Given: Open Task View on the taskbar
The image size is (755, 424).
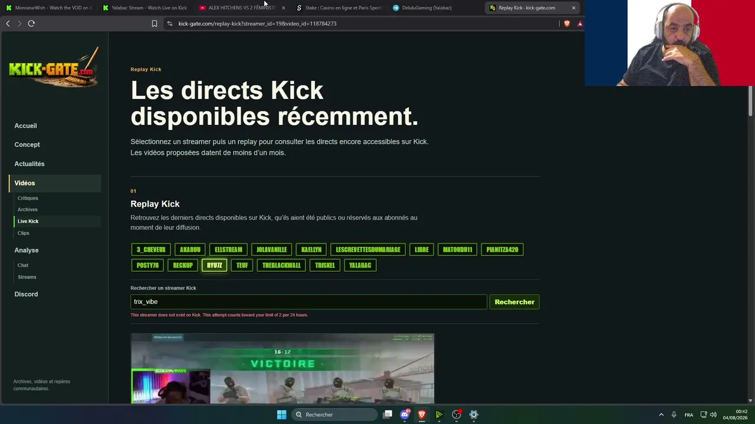Looking at the screenshot, I should click(x=388, y=415).
